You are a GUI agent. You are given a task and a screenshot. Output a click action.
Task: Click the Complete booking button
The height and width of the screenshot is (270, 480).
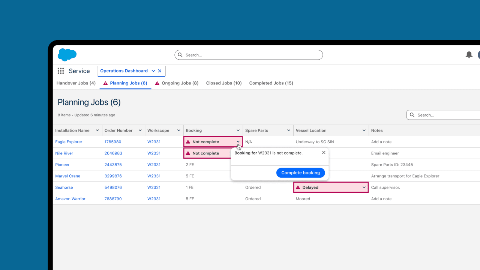(x=301, y=172)
